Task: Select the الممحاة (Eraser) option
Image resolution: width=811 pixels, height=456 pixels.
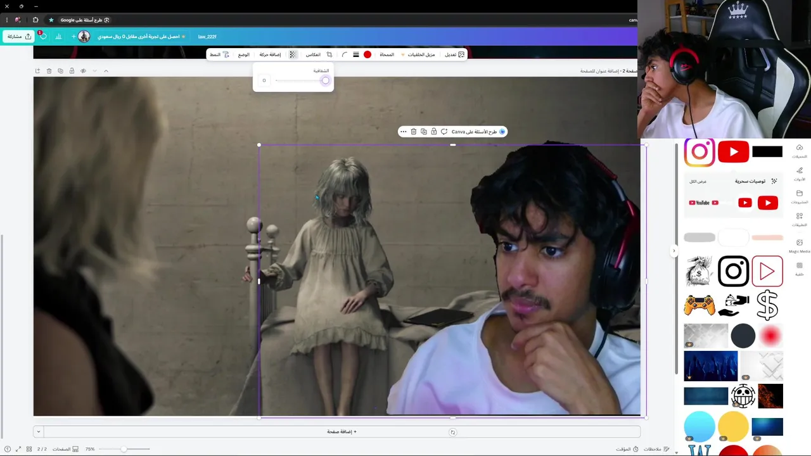Action: (x=386, y=54)
